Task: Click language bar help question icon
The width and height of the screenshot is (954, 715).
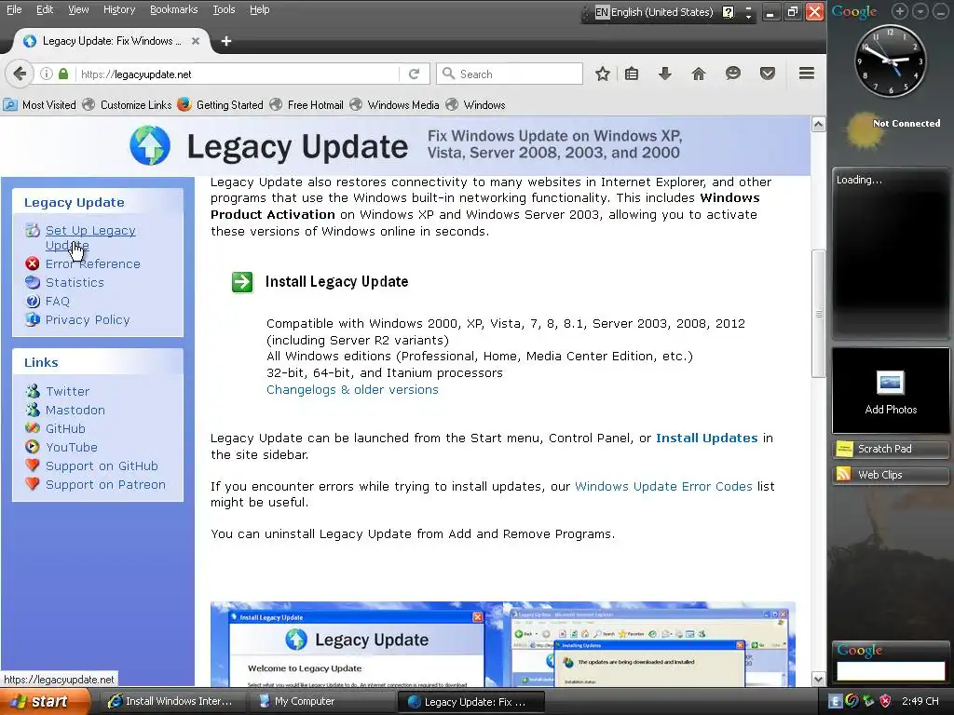Action: click(728, 12)
